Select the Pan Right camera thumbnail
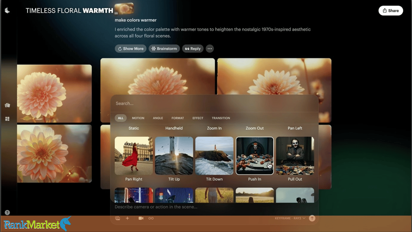 pyautogui.click(x=134, y=156)
